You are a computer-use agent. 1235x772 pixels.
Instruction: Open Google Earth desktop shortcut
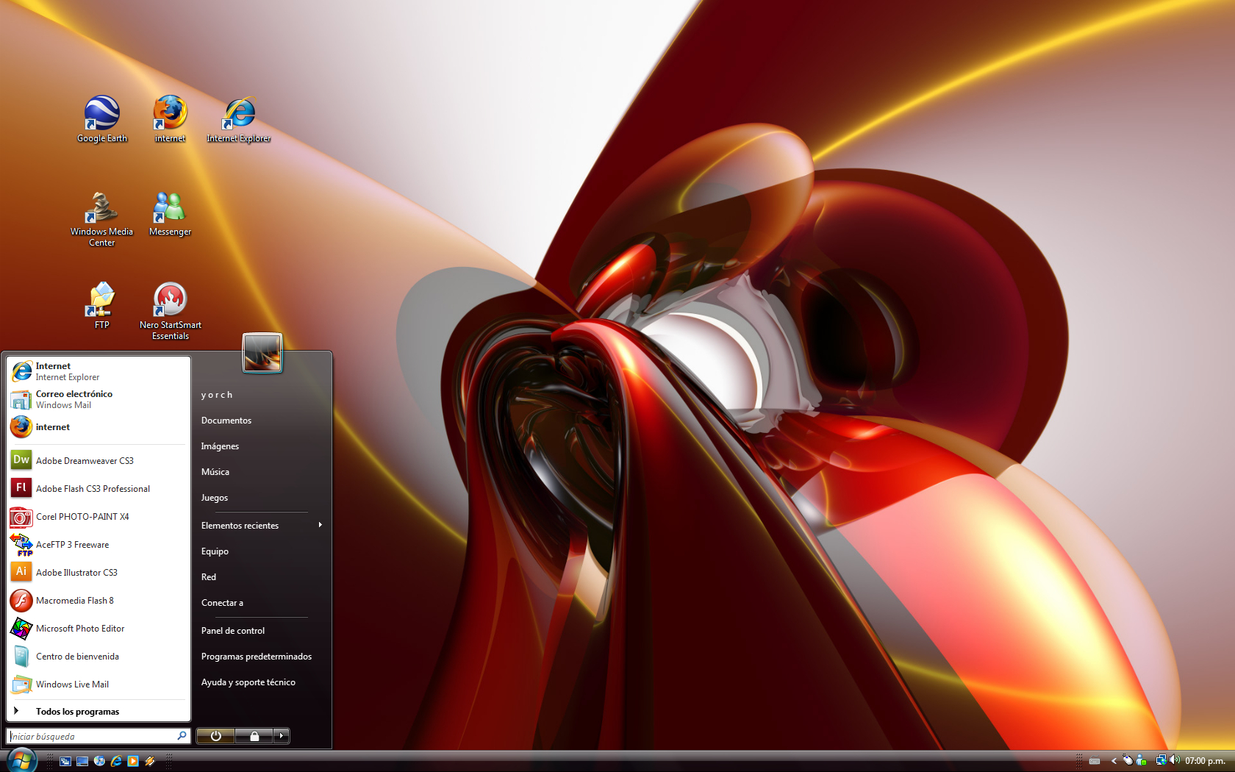101,119
